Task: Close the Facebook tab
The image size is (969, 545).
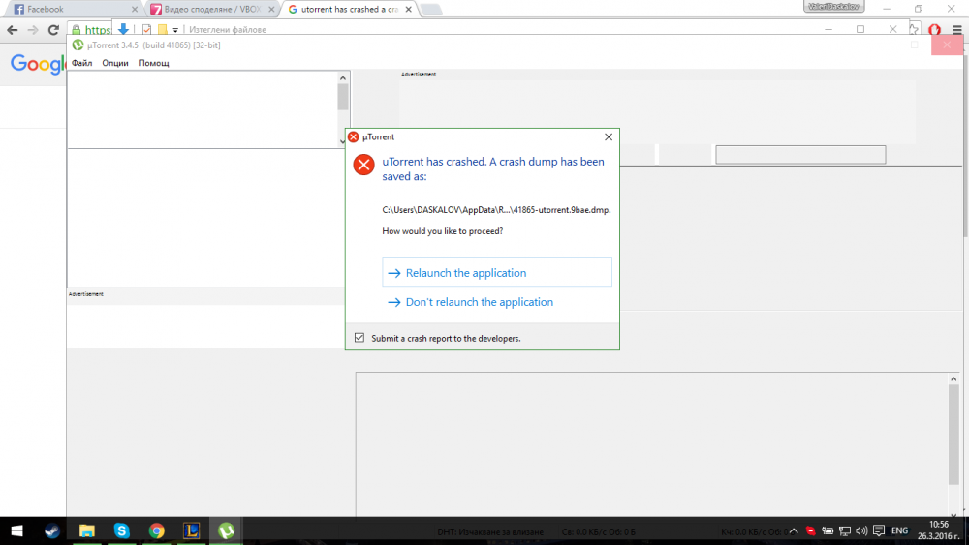Action: click(135, 10)
